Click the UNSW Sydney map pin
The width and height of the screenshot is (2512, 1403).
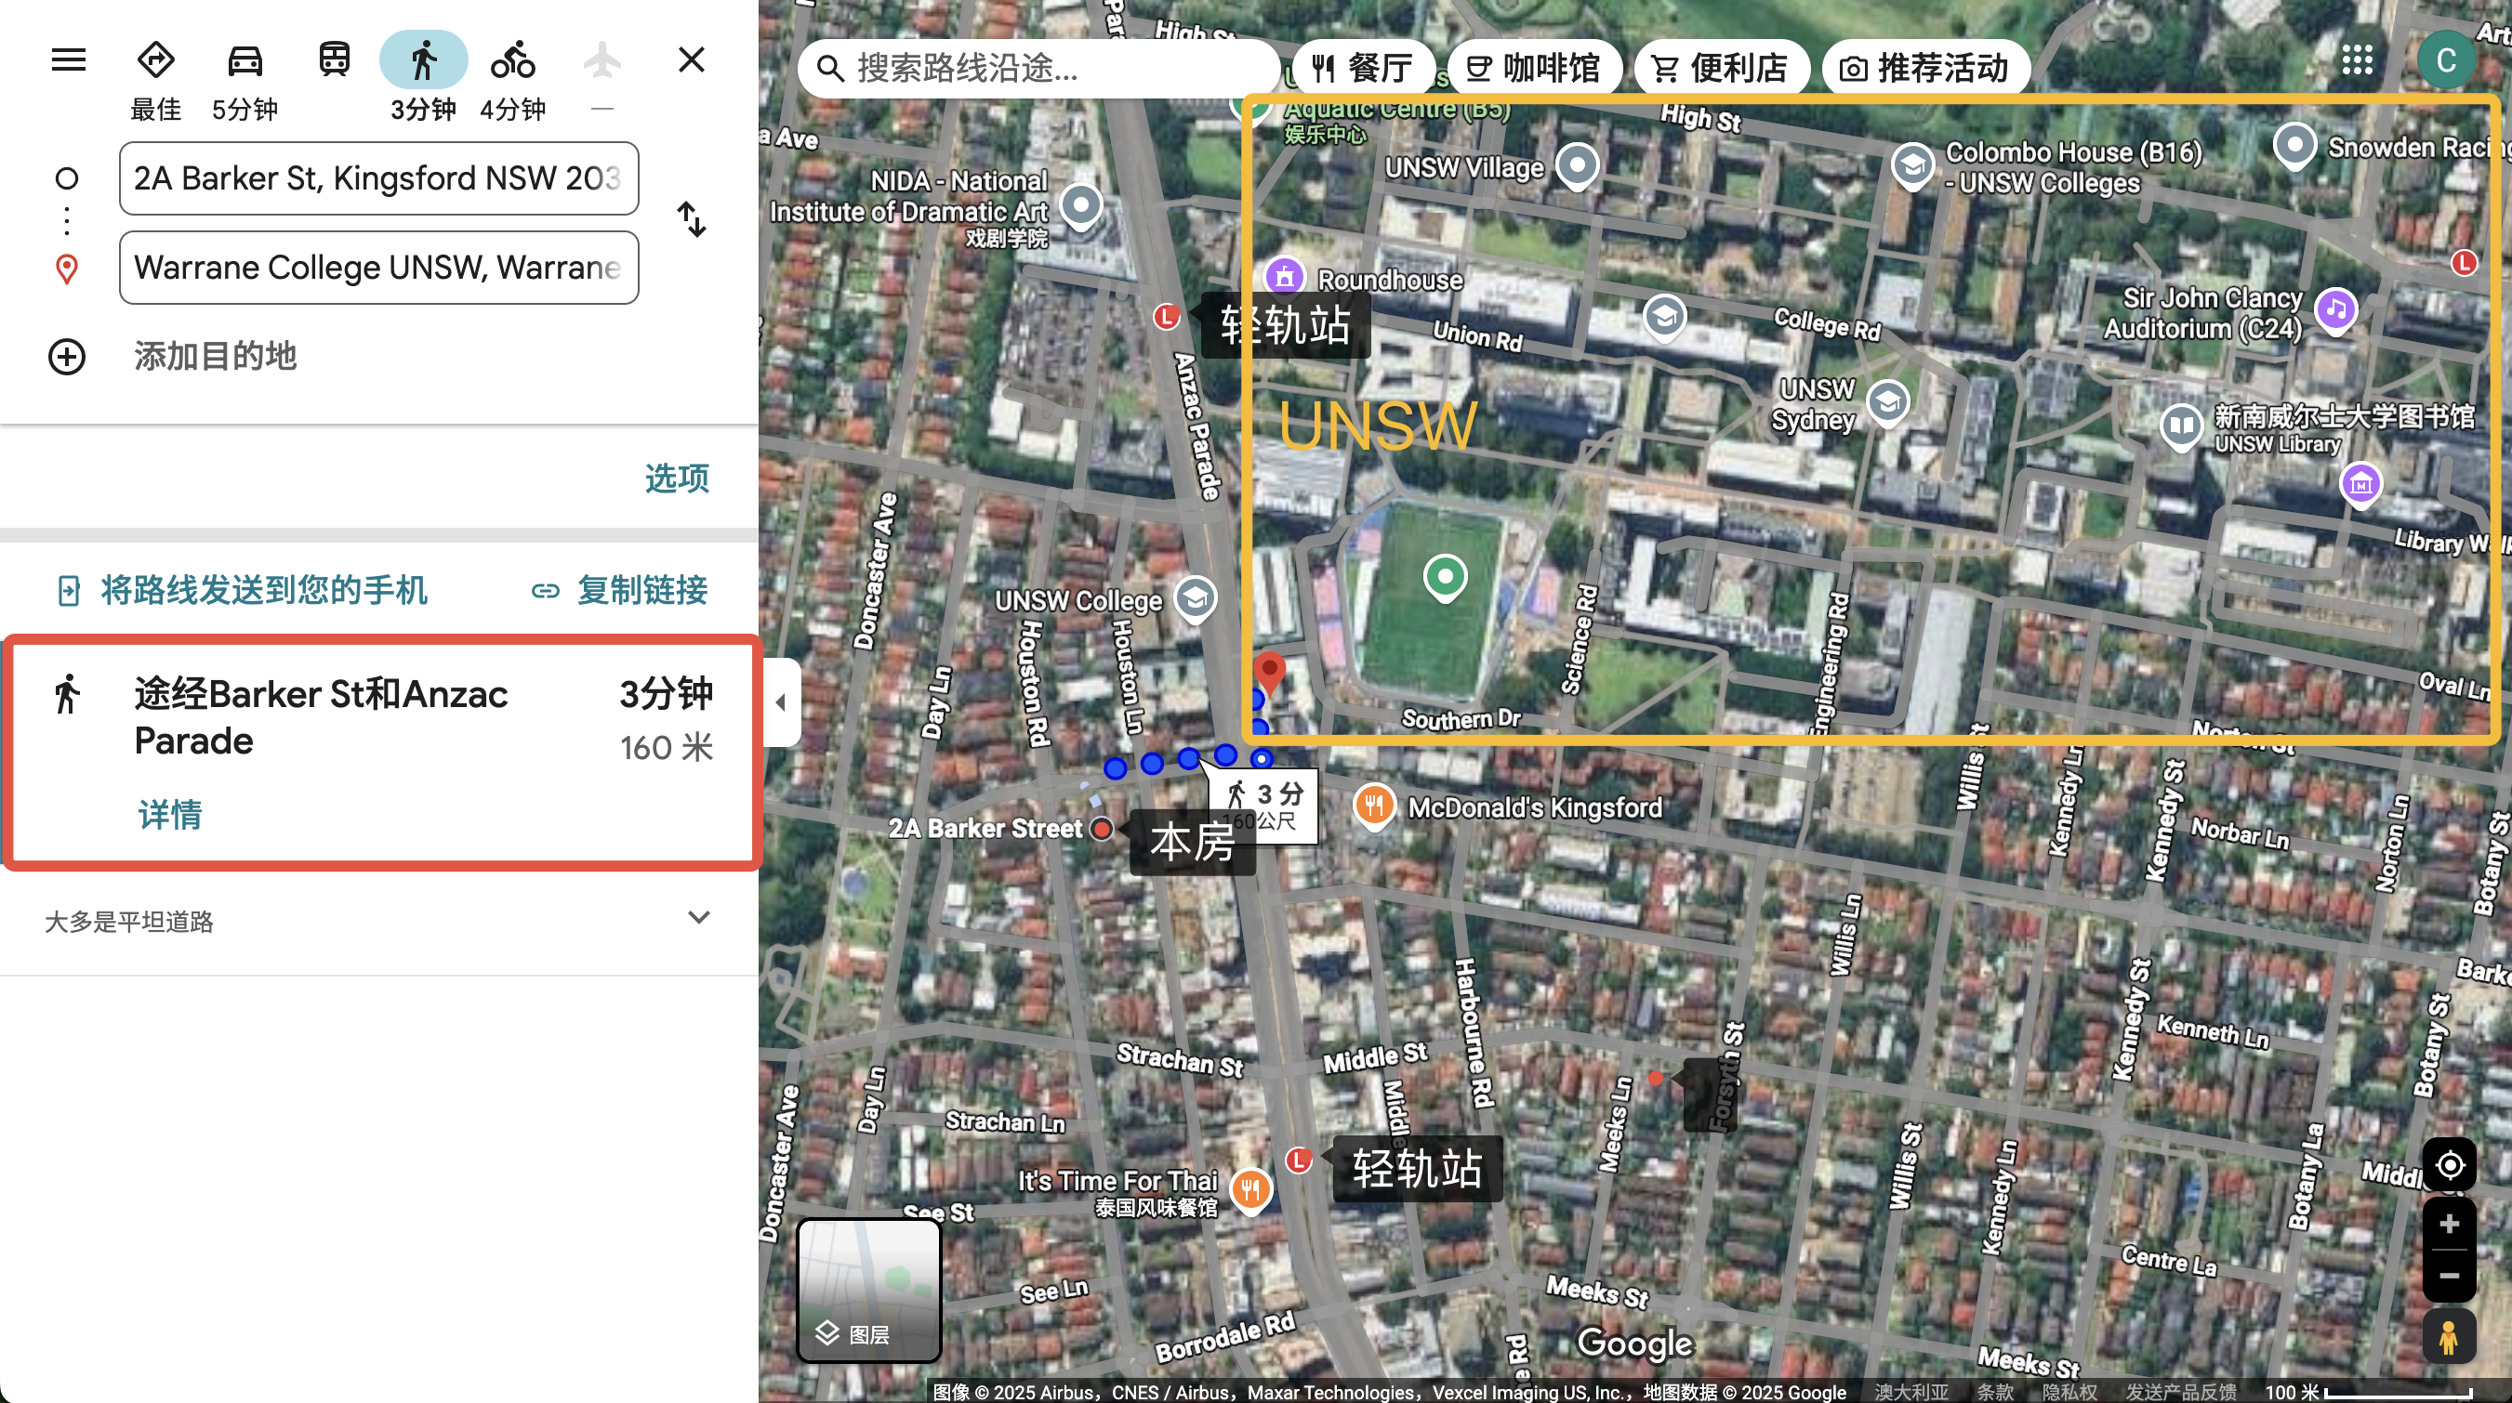coord(1888,401)
